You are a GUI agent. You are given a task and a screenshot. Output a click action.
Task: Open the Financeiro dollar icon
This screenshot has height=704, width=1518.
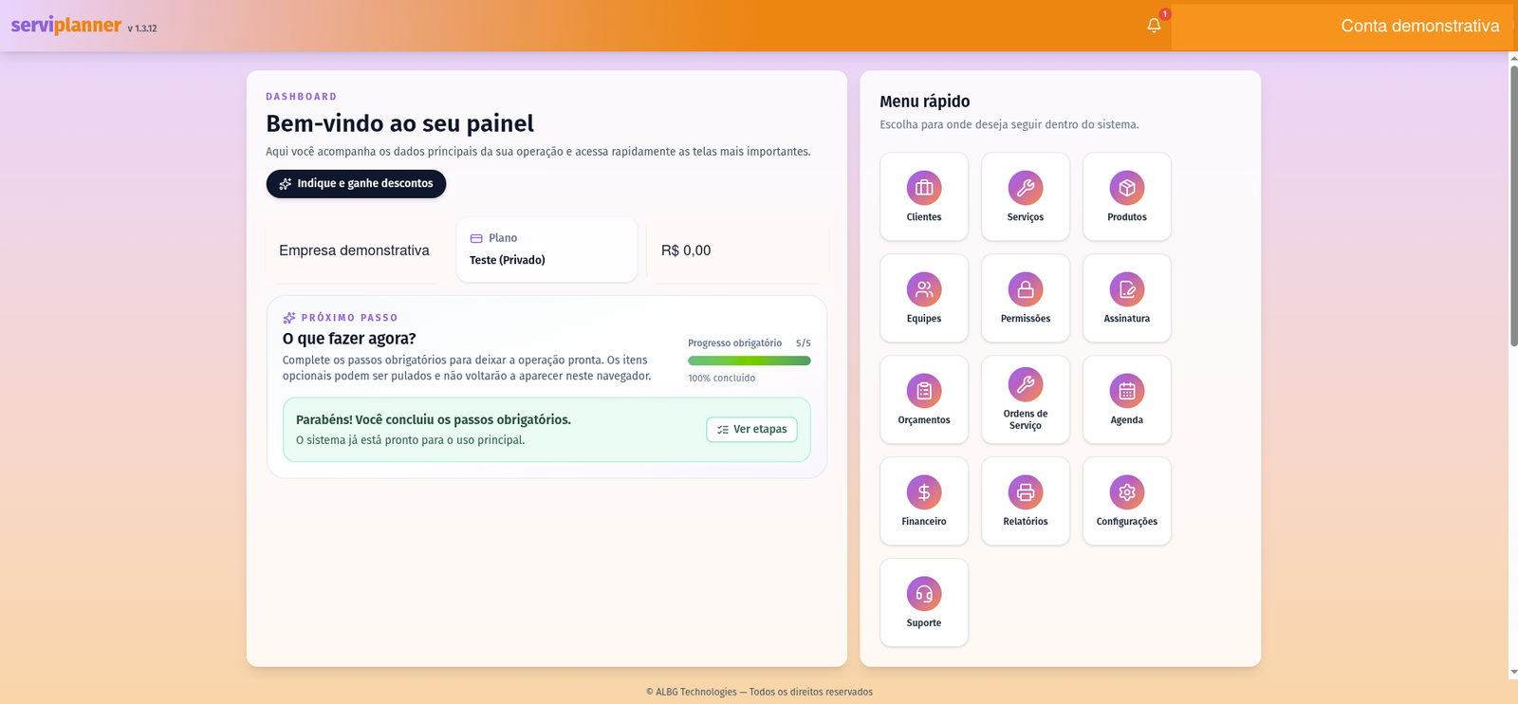(x=924, y=492)
